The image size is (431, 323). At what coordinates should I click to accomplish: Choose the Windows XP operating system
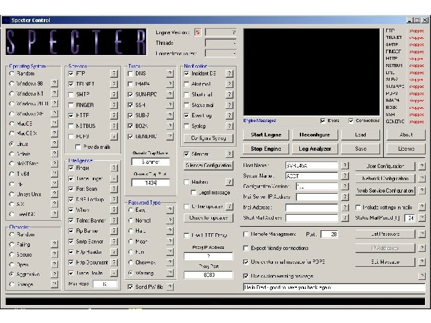click(11, 114)
